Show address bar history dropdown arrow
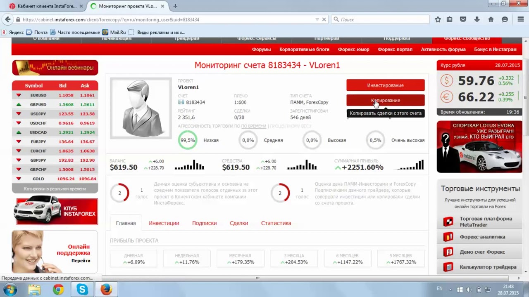 pos(317,19)
